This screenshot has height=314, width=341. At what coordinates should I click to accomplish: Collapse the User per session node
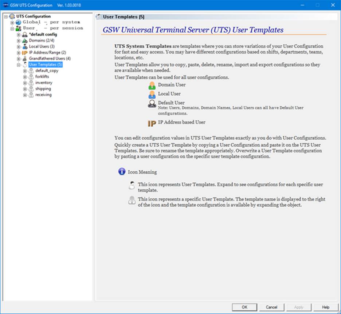click(12, 29)
